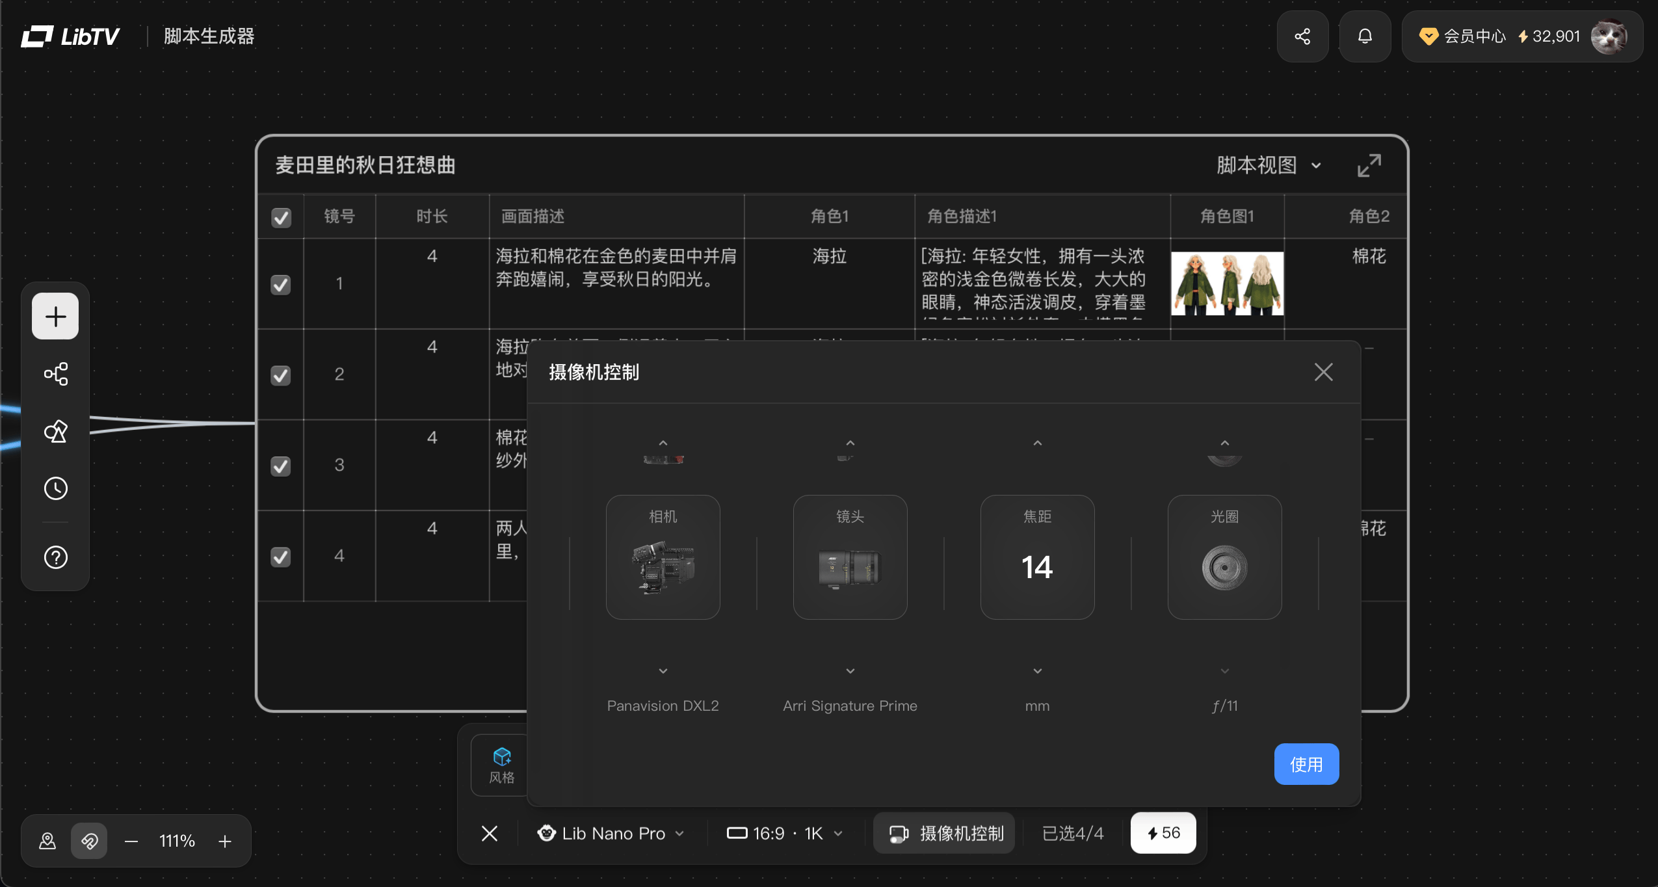Click up chevron above 相机 card
1658x887 pixels.
(663, 443)
